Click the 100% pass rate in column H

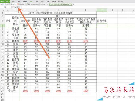[x=86, y=90]
